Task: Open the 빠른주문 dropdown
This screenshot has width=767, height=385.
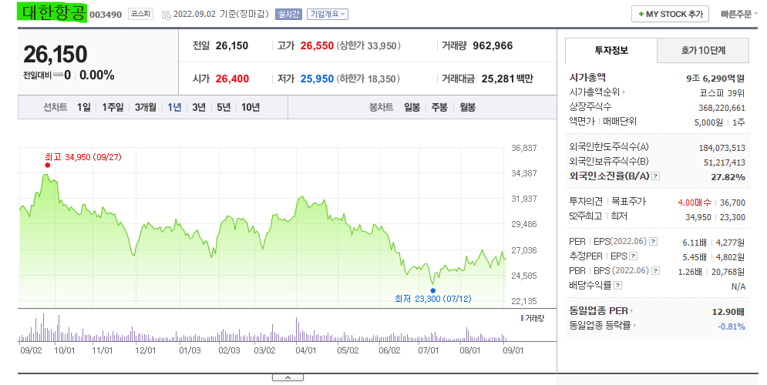Action: tap(738, 14)
